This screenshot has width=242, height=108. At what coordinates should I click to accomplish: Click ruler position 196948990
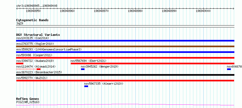(x=169, y=11)
